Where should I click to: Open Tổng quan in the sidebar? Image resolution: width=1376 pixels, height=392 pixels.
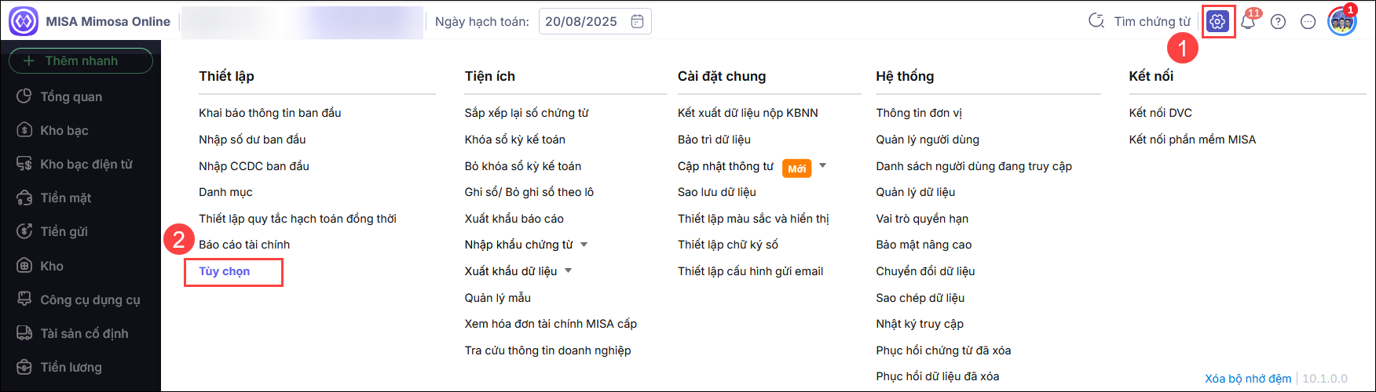point(71,96)
